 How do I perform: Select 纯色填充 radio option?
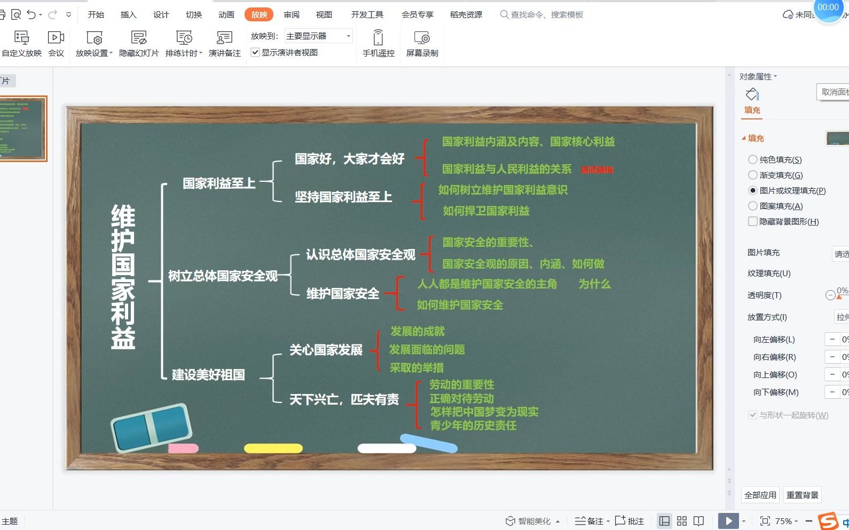pyautogui.click(x=753, y=159)
